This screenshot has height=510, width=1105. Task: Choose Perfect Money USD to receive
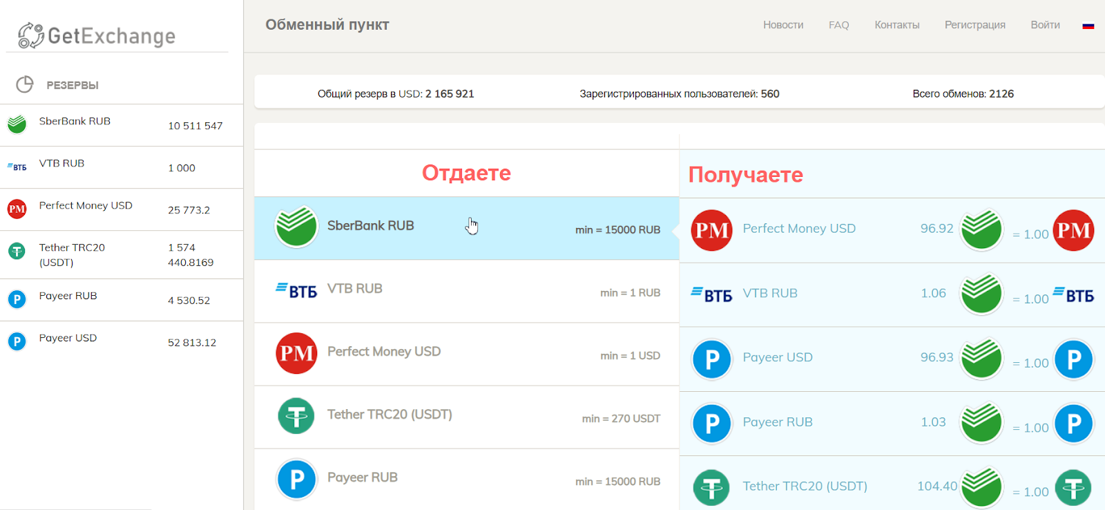(892, 230)
